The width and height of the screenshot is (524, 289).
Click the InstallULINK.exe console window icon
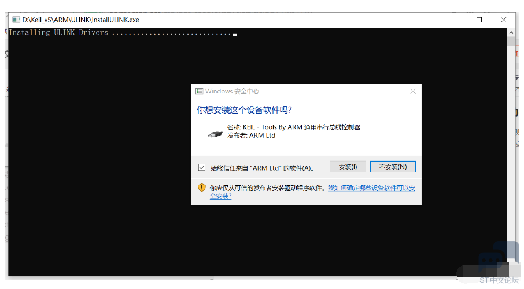(x=16, y=20)
